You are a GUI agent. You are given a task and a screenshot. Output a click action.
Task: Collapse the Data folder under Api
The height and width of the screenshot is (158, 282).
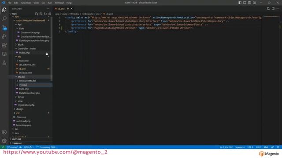(17, 29)
